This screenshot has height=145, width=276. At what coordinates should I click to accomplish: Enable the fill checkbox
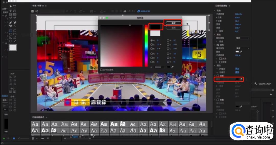click(218, 45)
